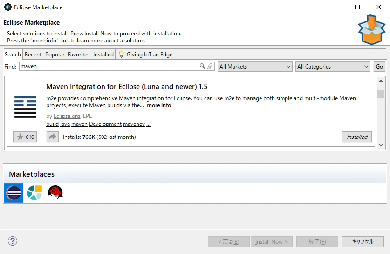
Task: Click the m2e plugin logo
Action: click(25, 107)
